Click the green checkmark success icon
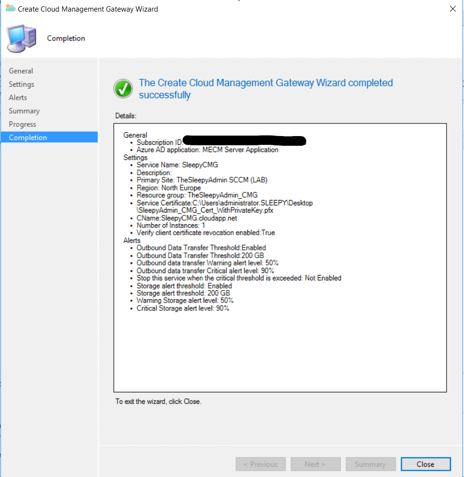 click(123, 89)
